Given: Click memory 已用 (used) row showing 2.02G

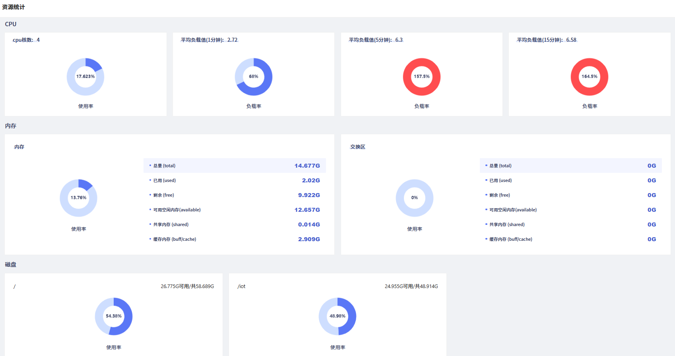Looking at the screenshot, I should click(235, 180).
